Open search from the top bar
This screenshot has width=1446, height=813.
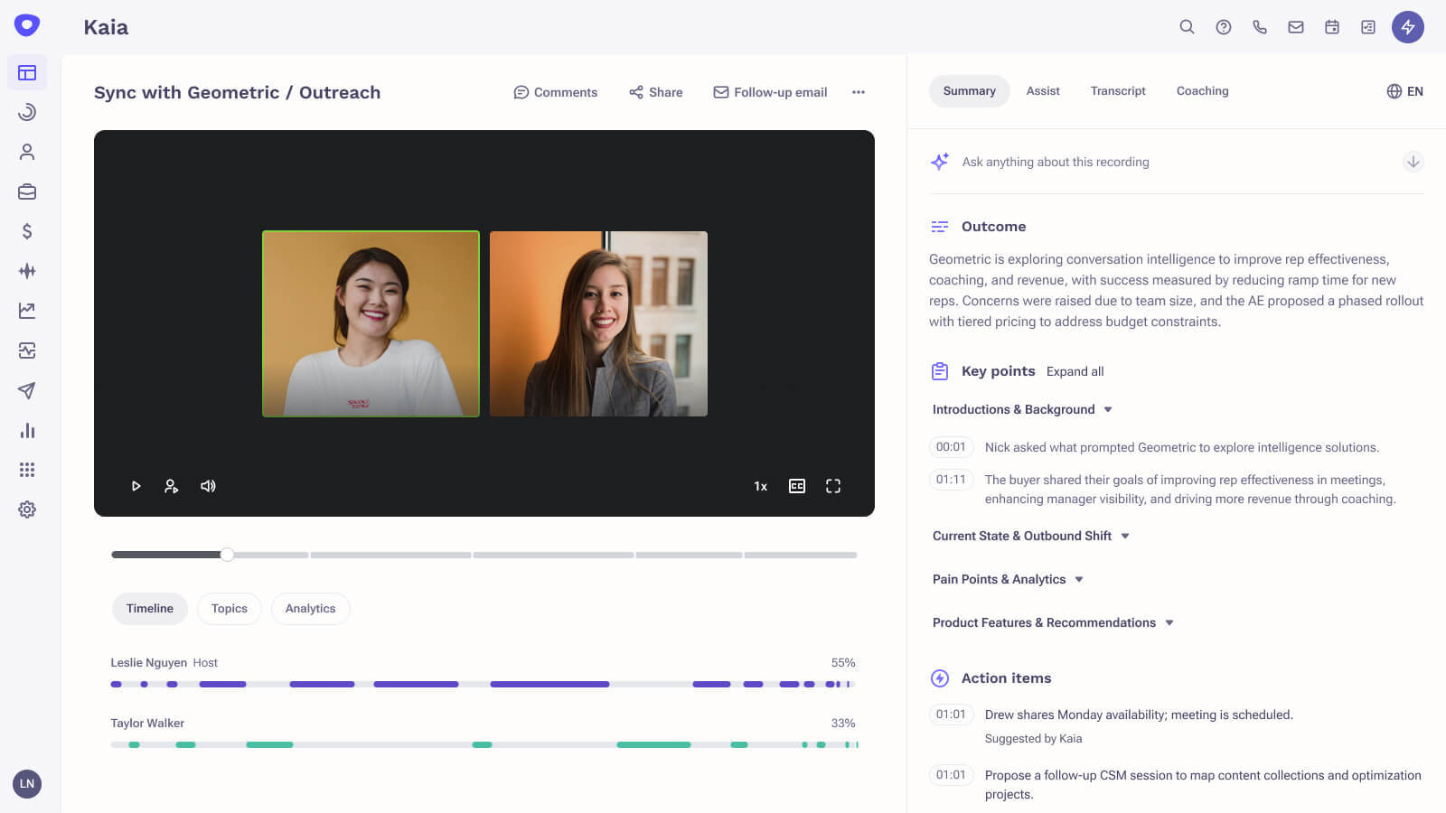(1187, 27)
